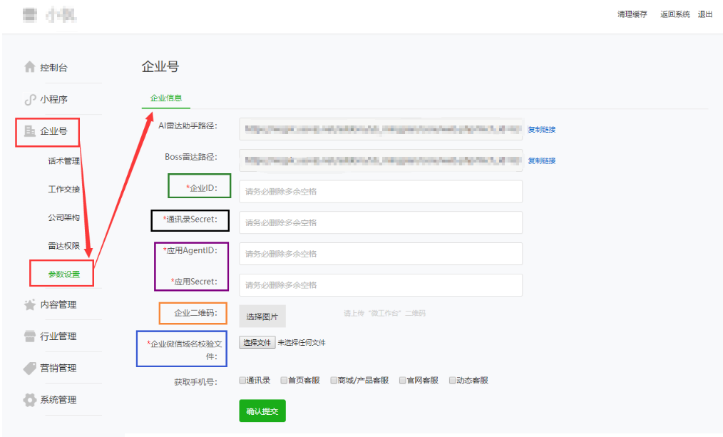Tick the 首页客服 checkbox

(284, 380)
